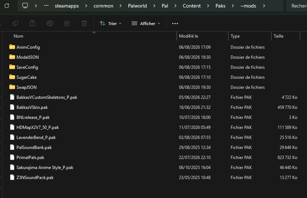This screenshot has width=307, height=198.
Task: Click the BakkasVCustomSkeletons_P.pak file icon
Action: coord(12,97)
